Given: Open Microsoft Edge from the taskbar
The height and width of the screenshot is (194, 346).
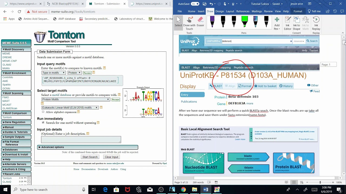Looking at the screenshot, I should coord(105,189).
